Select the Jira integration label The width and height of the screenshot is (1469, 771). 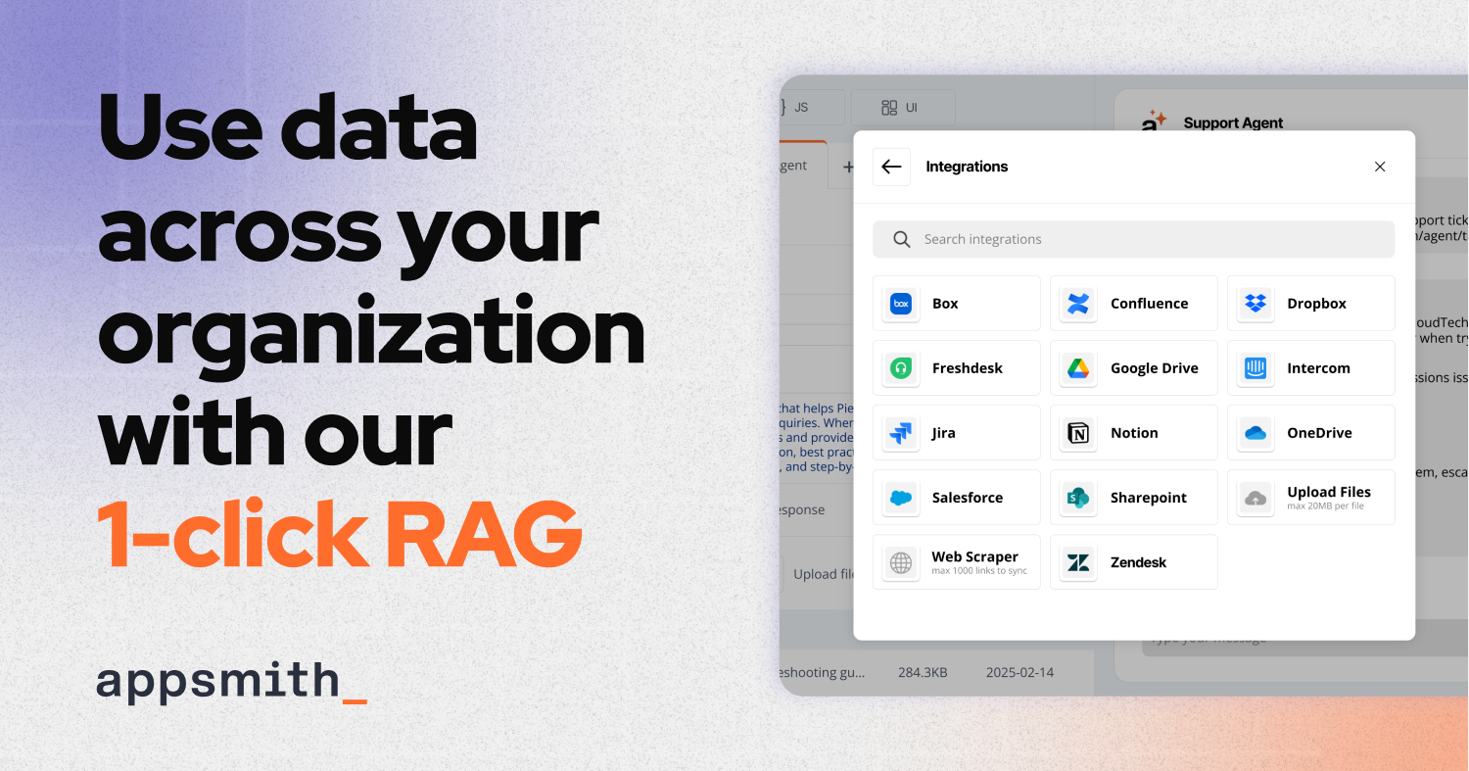(x=943, y=433)
